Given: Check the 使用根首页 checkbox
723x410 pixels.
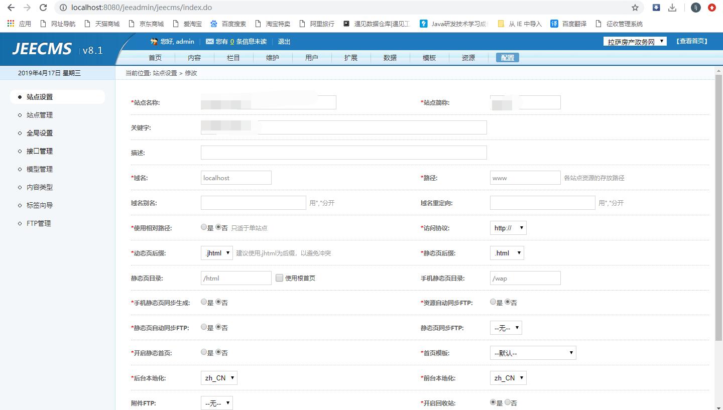Looking at the screenshot, I should pos(280,278).
